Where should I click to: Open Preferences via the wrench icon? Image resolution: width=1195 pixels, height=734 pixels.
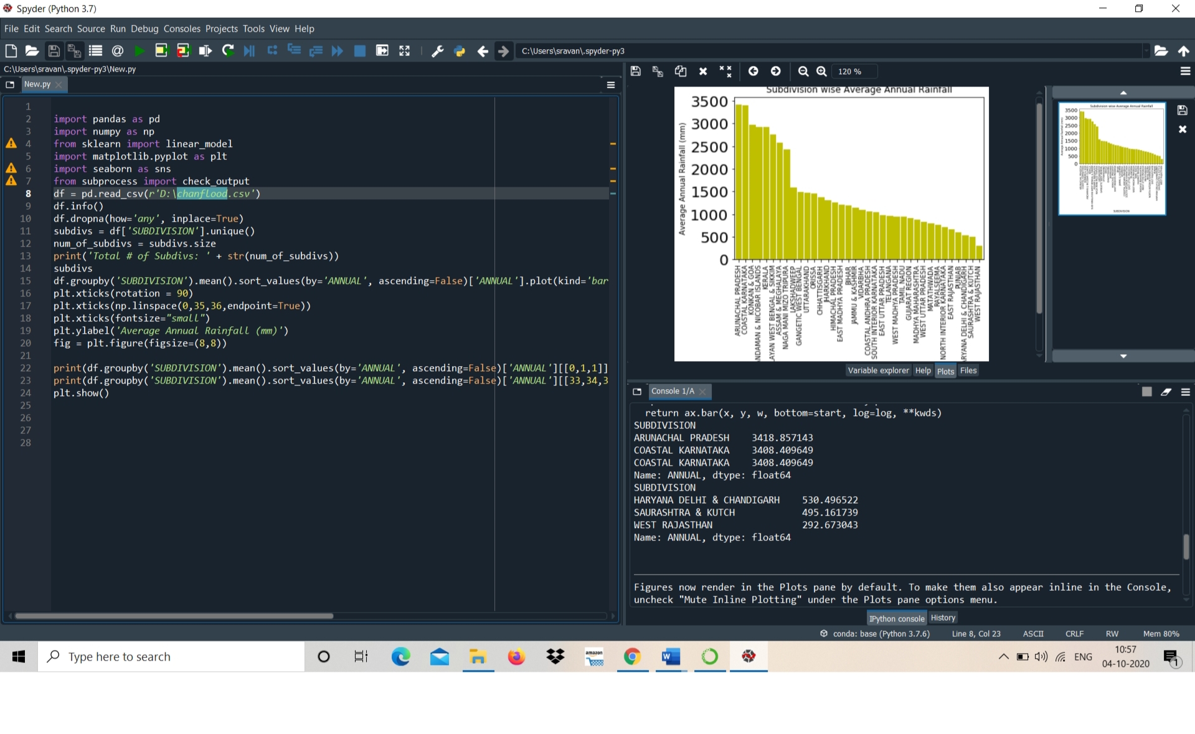pos(437,51)
